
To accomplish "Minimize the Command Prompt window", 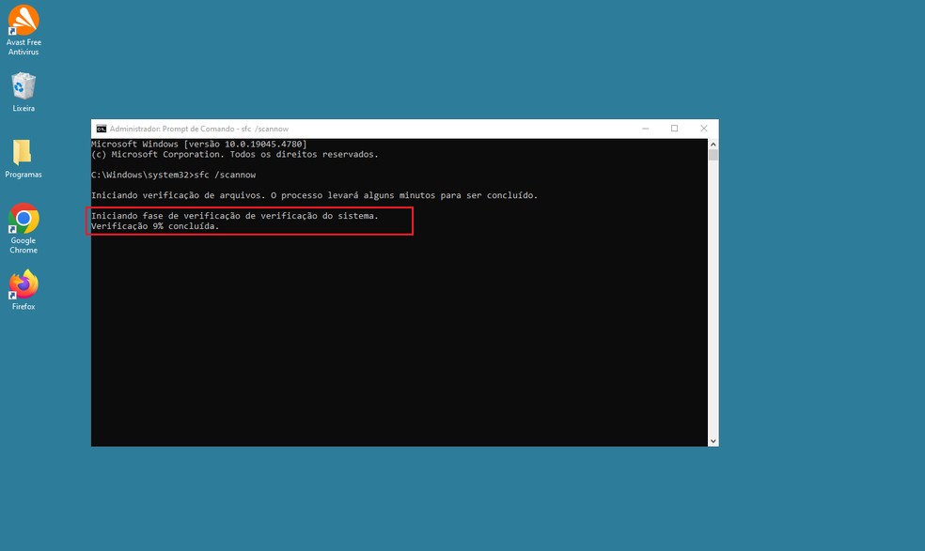I will tap(645, 128).
